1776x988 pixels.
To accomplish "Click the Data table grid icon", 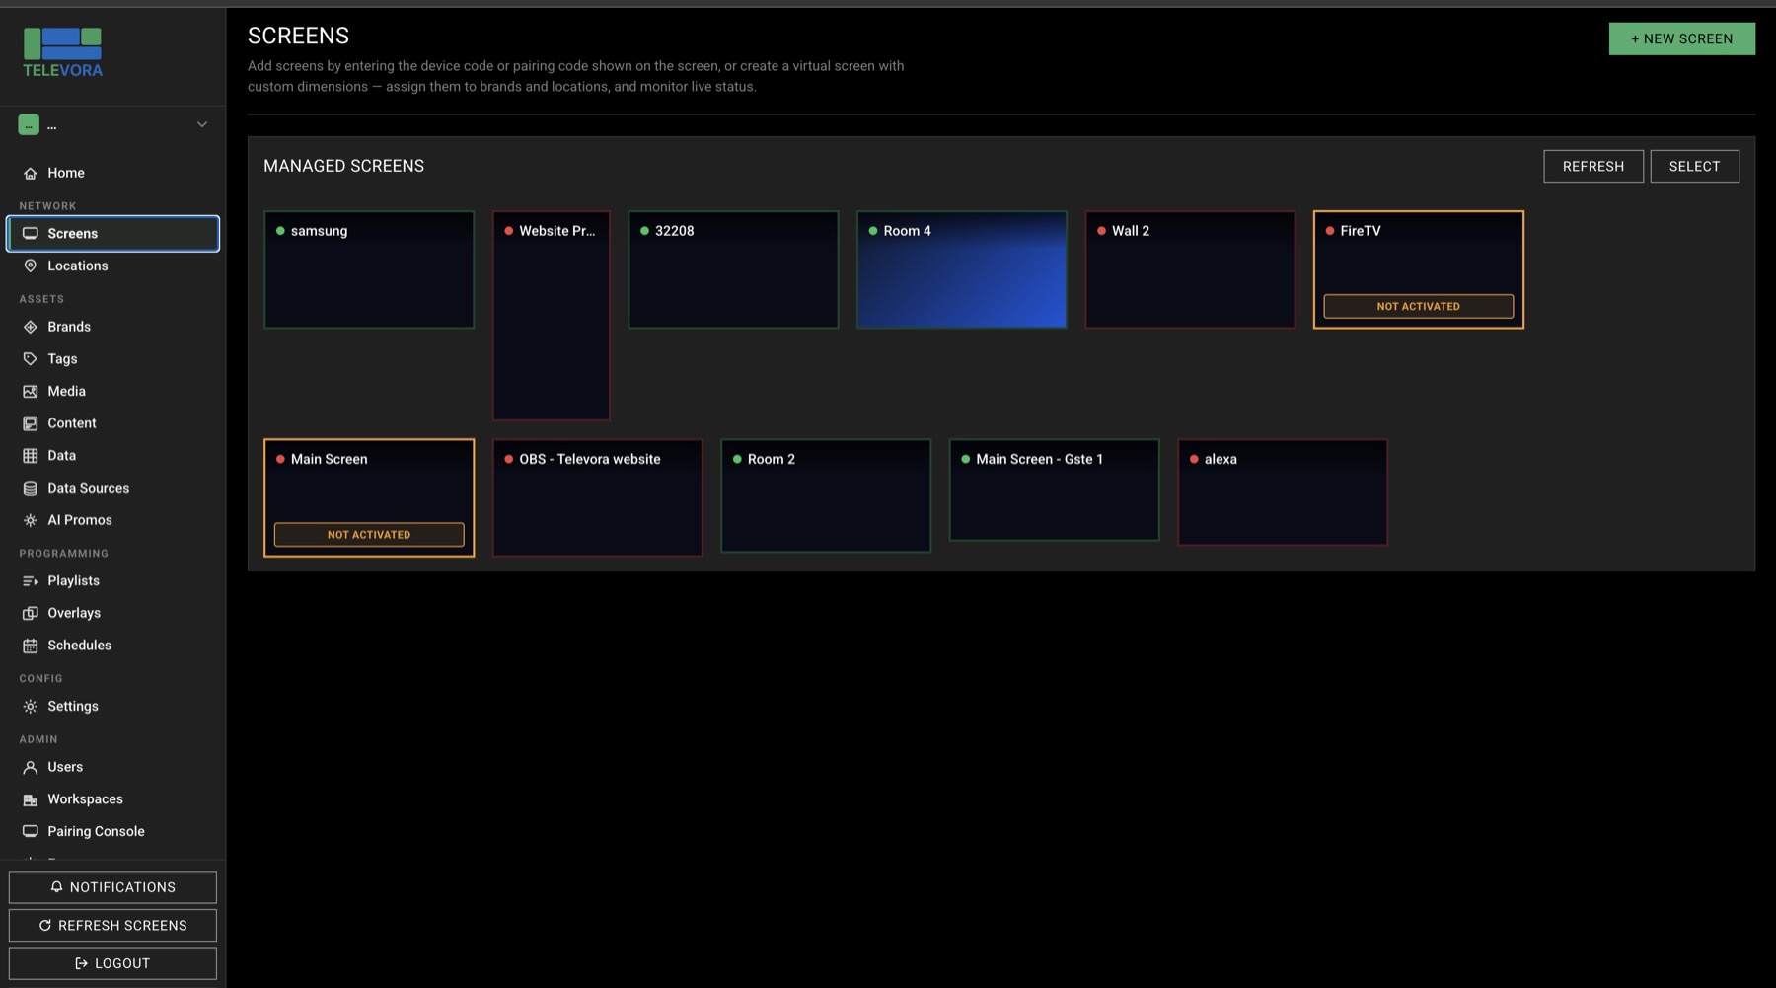I will tap(31, 456).
